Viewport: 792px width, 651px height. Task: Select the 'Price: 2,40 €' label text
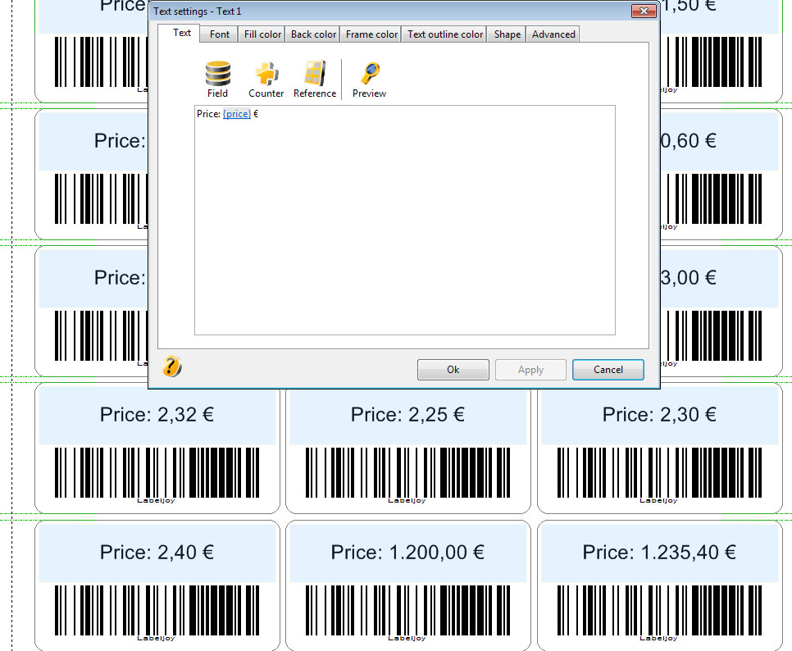tap(157, 552)
